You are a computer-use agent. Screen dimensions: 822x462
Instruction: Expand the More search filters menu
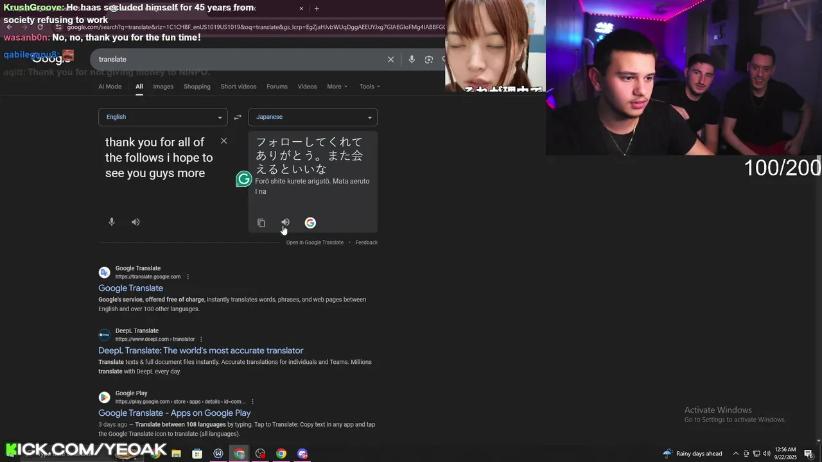pos(337,87)
